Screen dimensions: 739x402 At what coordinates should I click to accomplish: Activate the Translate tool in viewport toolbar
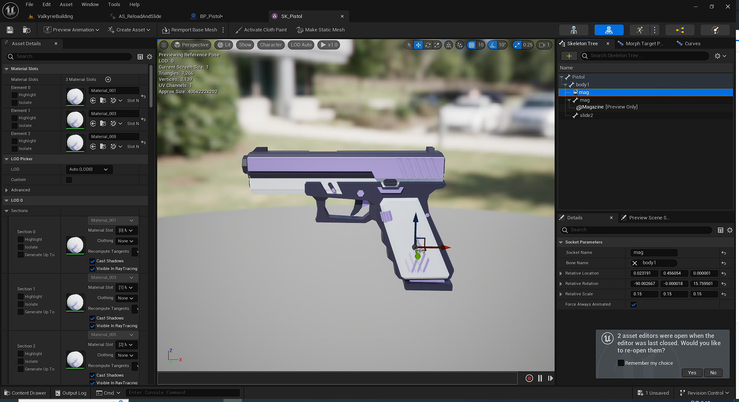pos(418,45)
